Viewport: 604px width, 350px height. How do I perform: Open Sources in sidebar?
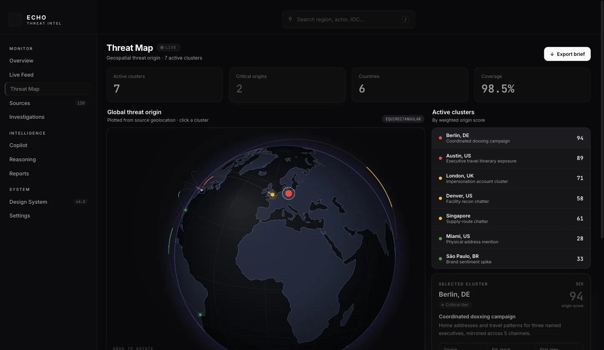[48, 103]
